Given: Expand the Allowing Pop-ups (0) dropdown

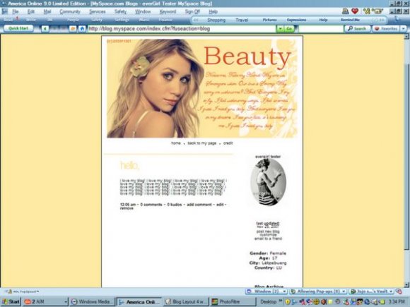Looking at the screenshot, I should click(344, 291).
